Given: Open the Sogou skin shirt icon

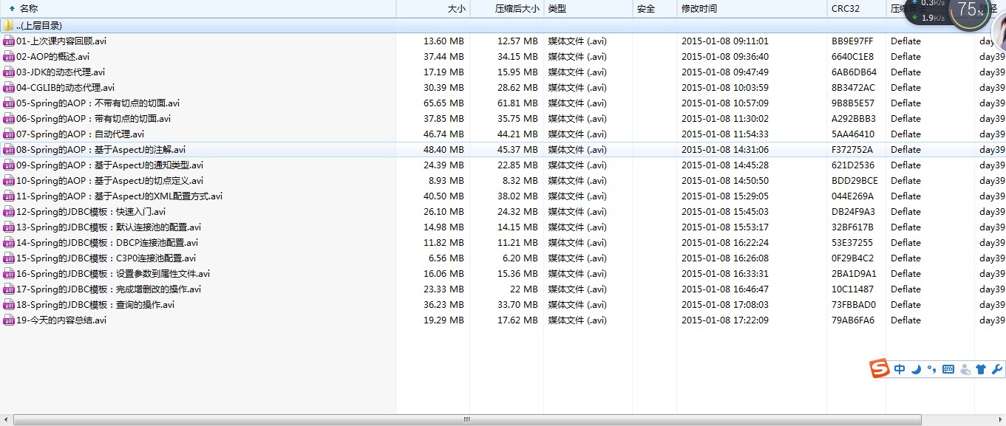Looking at the screenshot, I should 981,369.
